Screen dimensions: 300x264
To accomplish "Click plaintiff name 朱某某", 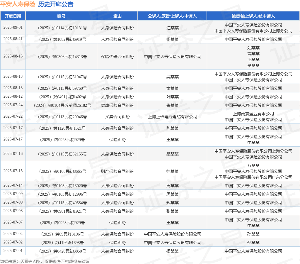I will (x=172, y=105).
